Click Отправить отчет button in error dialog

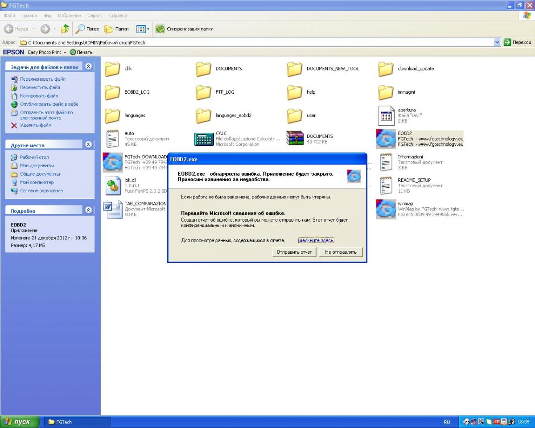coord(294,252)
